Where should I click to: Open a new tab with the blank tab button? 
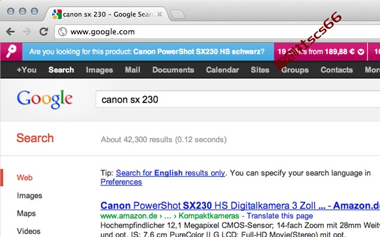tap(177, 14)
